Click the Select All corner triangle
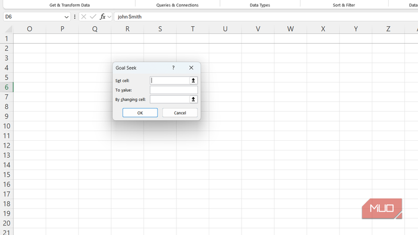The image size is (418, 235). (8, 29)
